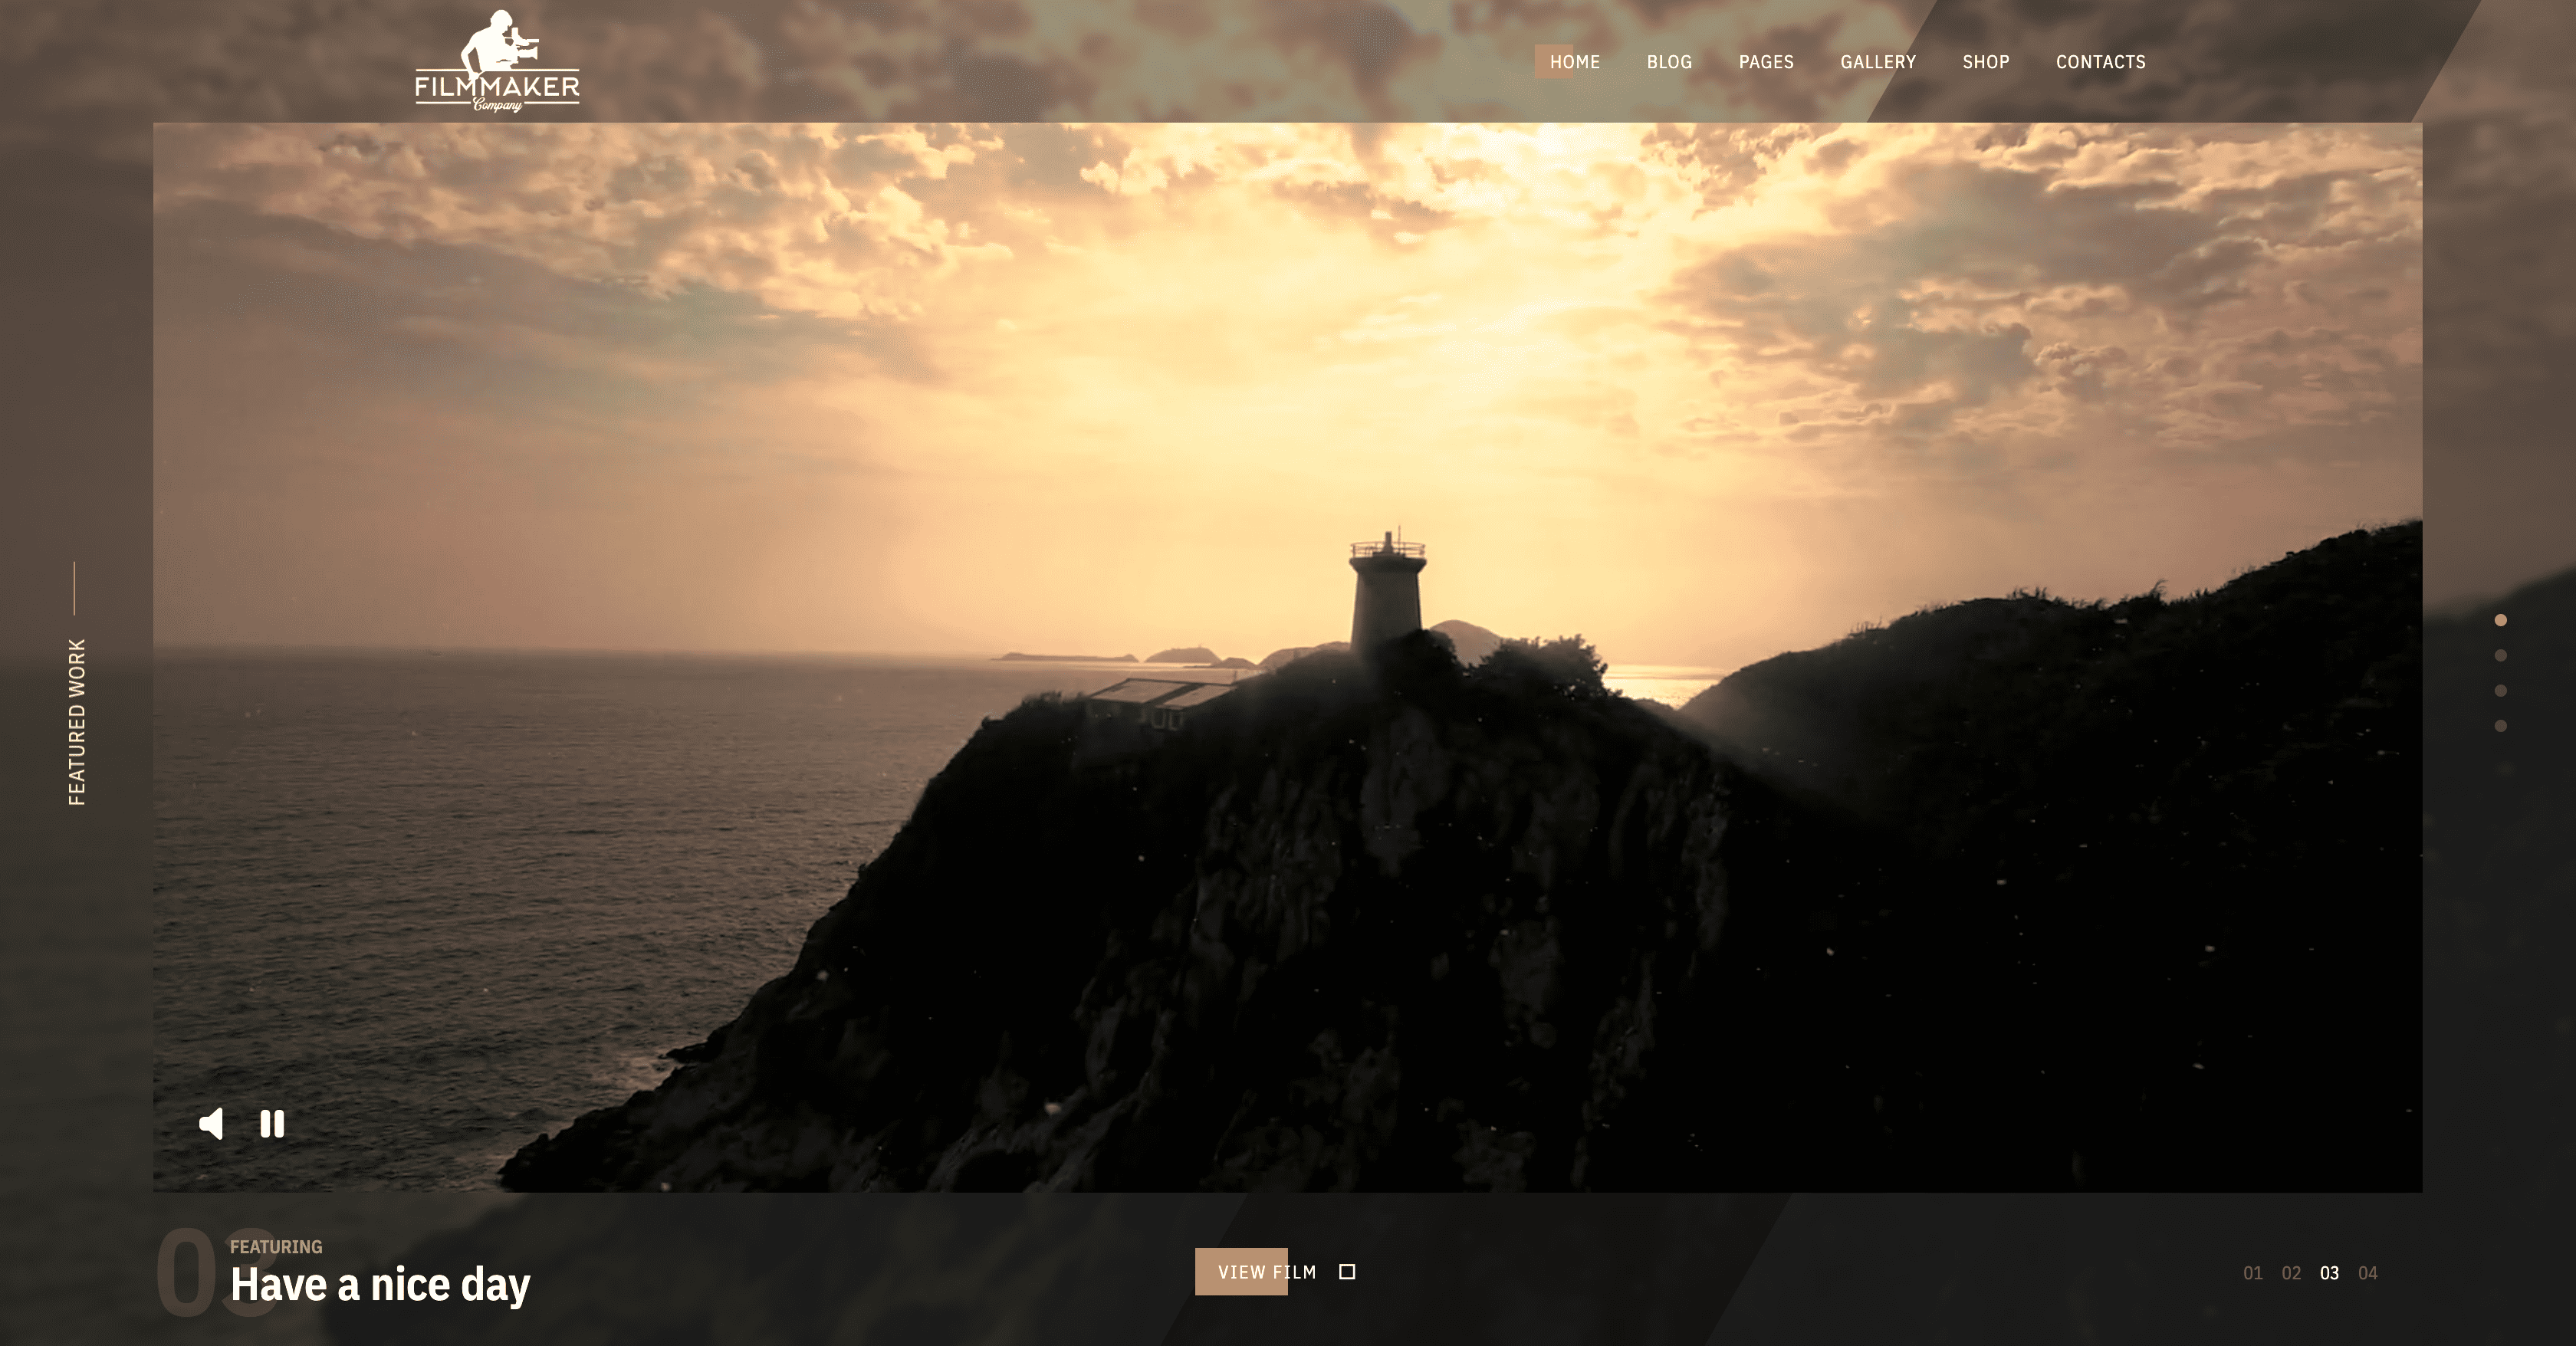Expand the Shop menu

tap(1985, 62)
